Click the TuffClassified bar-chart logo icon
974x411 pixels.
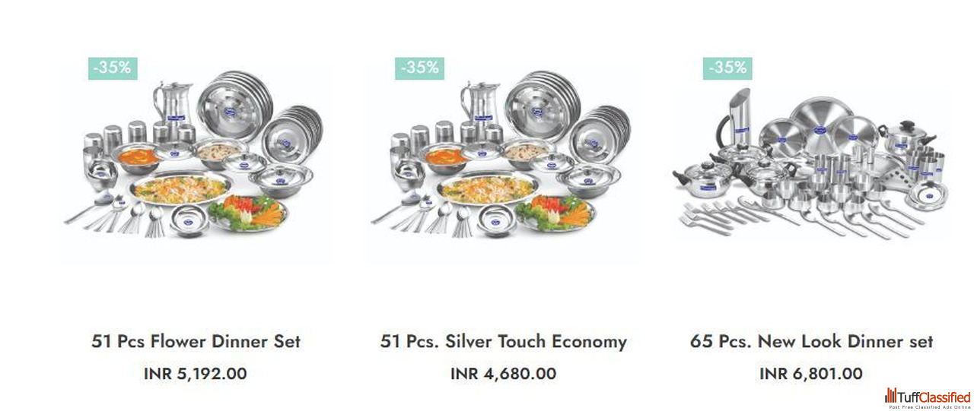coord(891,396)
